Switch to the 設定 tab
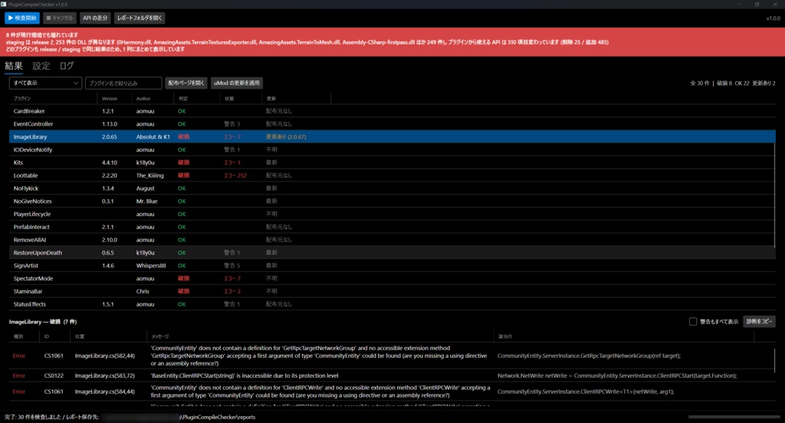The image size is (785, 423). point(41,66)
